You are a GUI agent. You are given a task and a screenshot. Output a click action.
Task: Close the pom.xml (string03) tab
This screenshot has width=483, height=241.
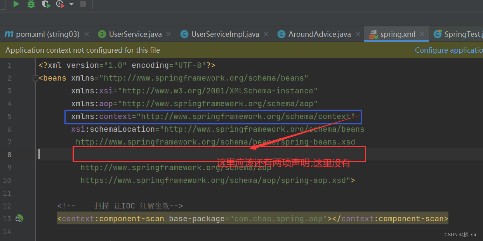(87, 34)
